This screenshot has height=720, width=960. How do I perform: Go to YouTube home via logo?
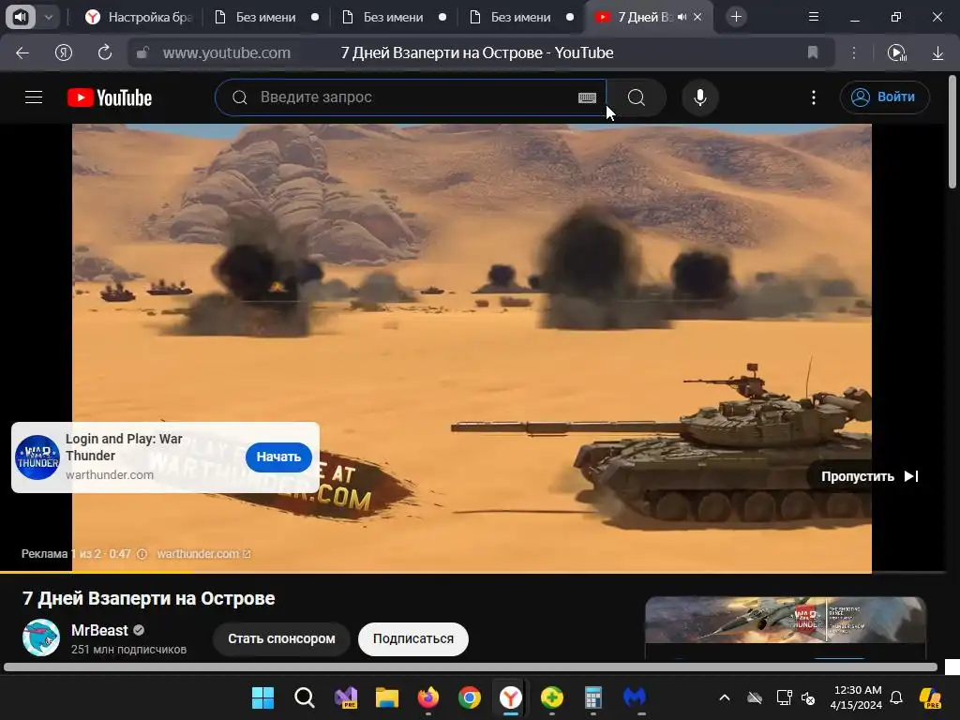110,97
